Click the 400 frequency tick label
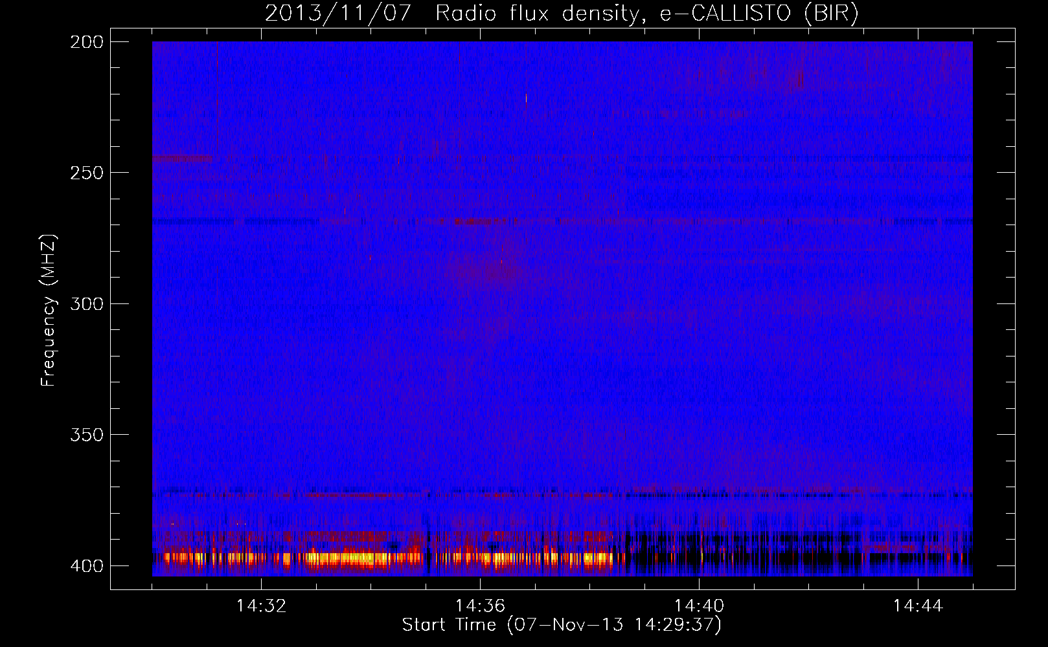This screenshot has width=1048, height=647. click(x=87, y=565)
